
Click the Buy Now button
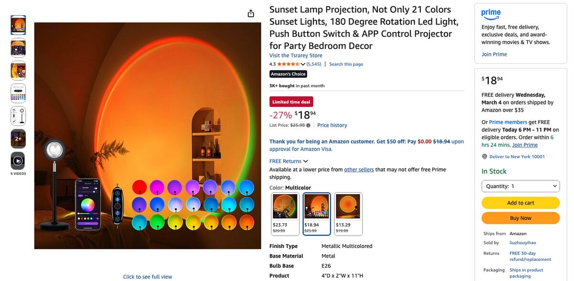[x=520, y=218]
